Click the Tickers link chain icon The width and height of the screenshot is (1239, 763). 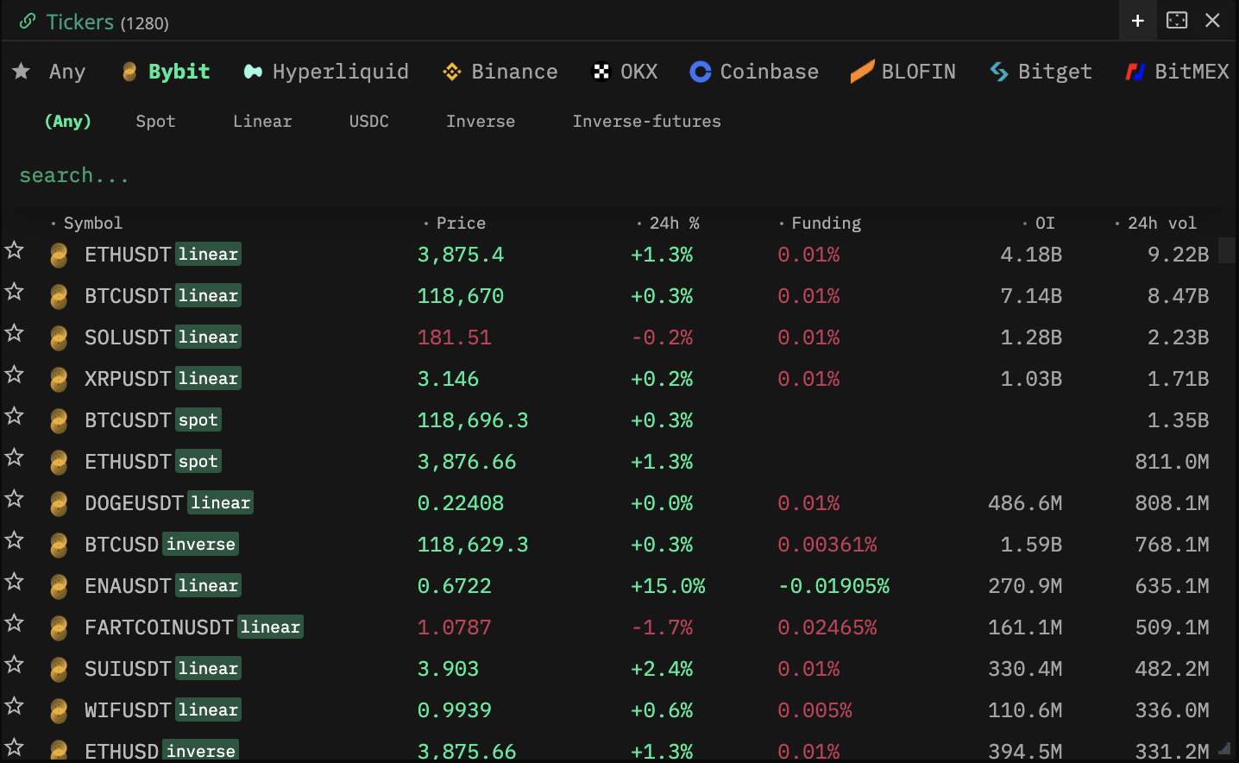click(x=28, y=22)
